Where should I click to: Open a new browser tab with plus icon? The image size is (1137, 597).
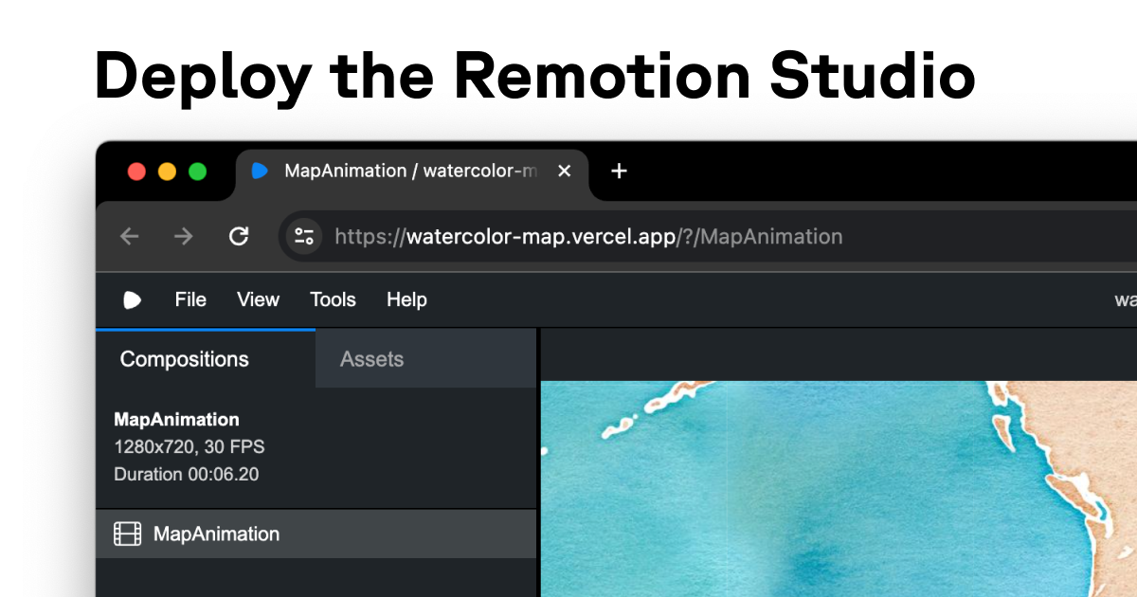click(x=619, y=172)
